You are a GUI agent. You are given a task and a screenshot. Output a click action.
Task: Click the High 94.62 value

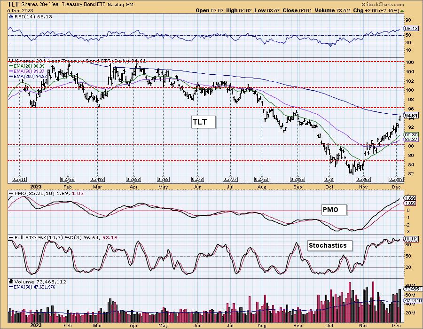239,10
